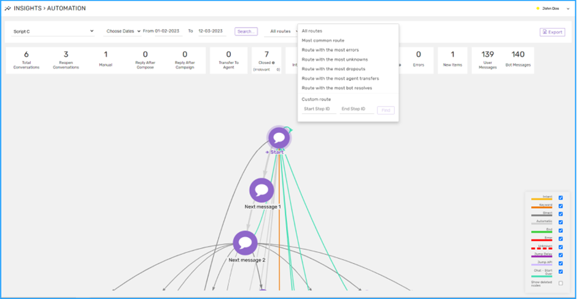The width and height of the screenshot is (577, 299).
Task: Disable the End edge checkbox
Action: [560, 230]
